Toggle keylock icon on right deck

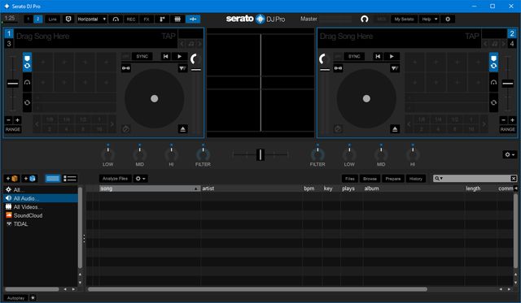pos(339,68)
